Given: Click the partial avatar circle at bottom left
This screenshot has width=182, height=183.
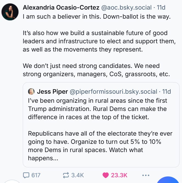Looking at the screenshot, I should point(11,181).
